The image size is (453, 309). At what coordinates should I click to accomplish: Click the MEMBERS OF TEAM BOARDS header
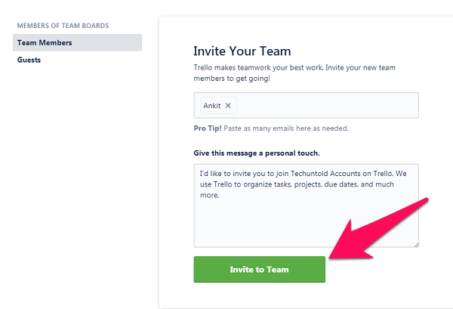tap(63, 26)
